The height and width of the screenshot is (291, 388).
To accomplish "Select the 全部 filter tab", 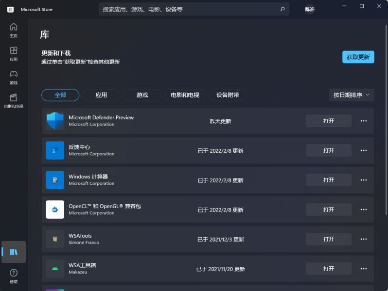I will pyautogui.click(x=60, y=95).
